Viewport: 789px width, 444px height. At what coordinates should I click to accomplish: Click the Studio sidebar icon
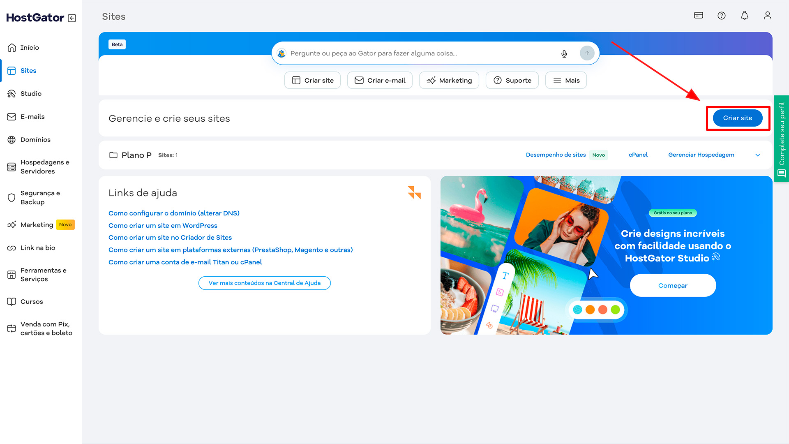tap(12, 94)
